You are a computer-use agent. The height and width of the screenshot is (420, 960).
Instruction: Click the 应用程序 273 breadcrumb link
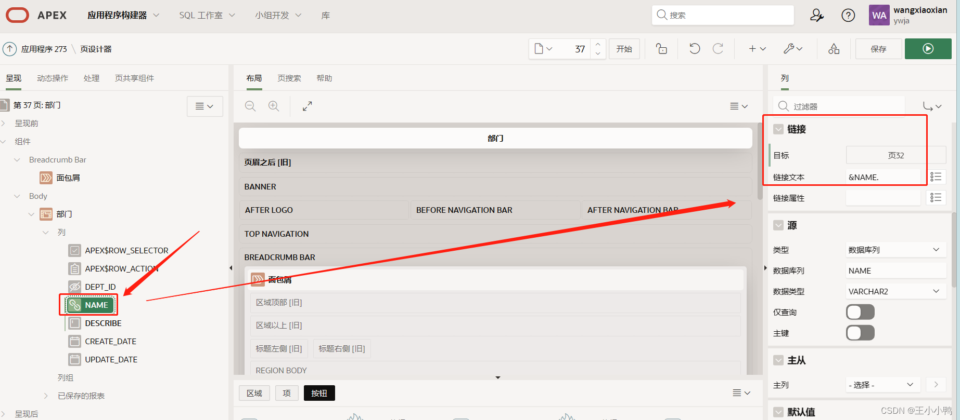point(44,49)
